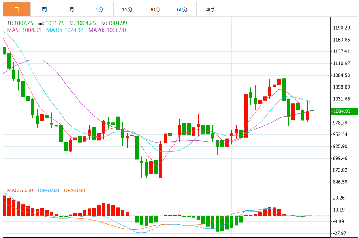Click the MA5: 1004.91 label
Viewport: 359px width, 238px height.
point(24,30)
